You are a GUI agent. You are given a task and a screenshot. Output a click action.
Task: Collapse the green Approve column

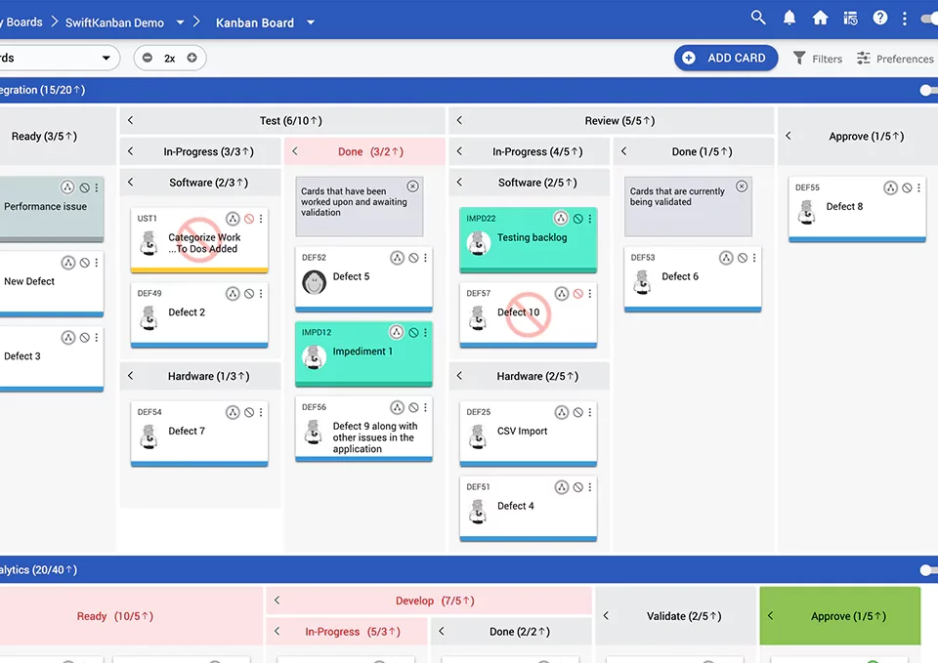(771, 615)
